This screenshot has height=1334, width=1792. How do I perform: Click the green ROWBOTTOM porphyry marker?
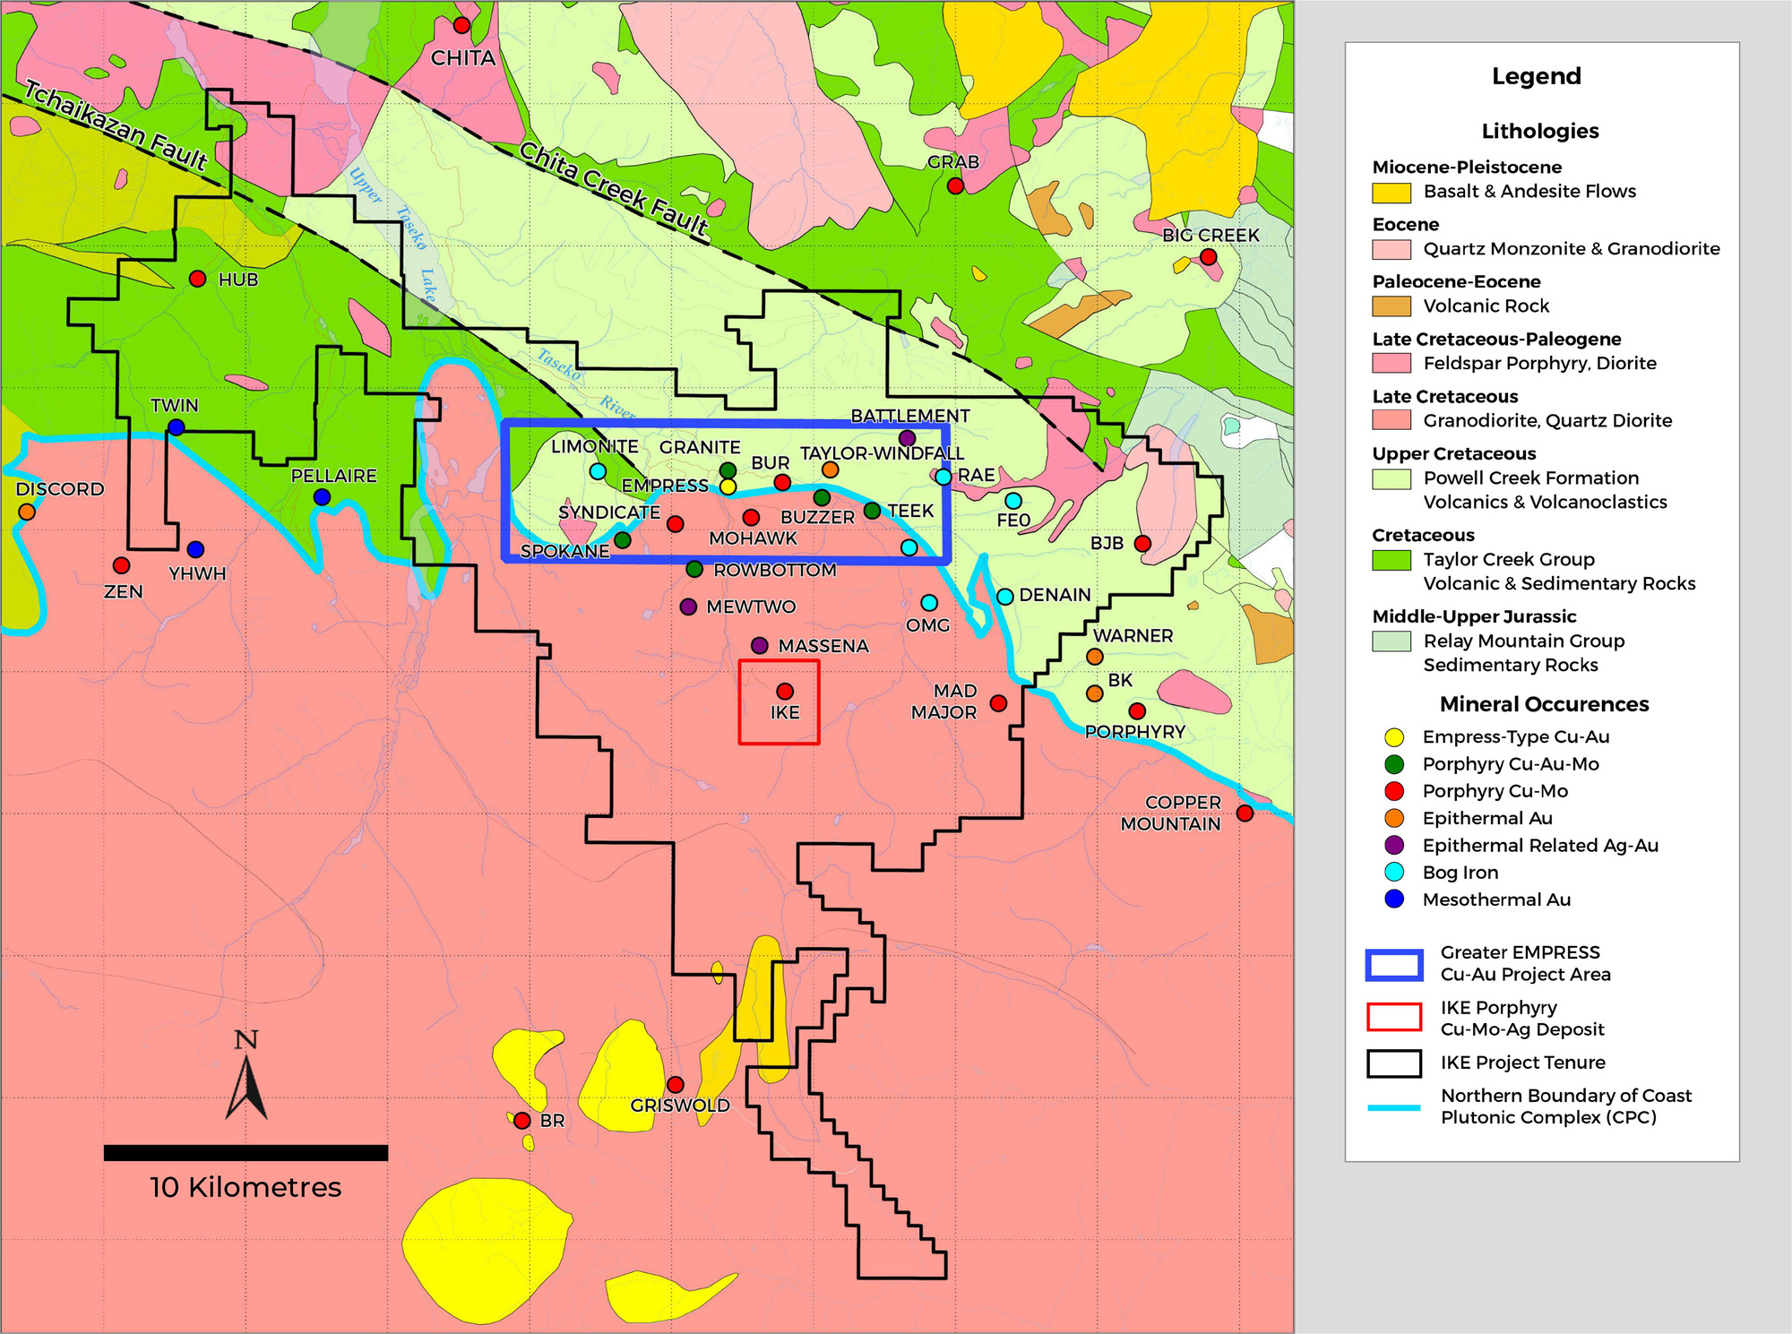tap(694, 569)
